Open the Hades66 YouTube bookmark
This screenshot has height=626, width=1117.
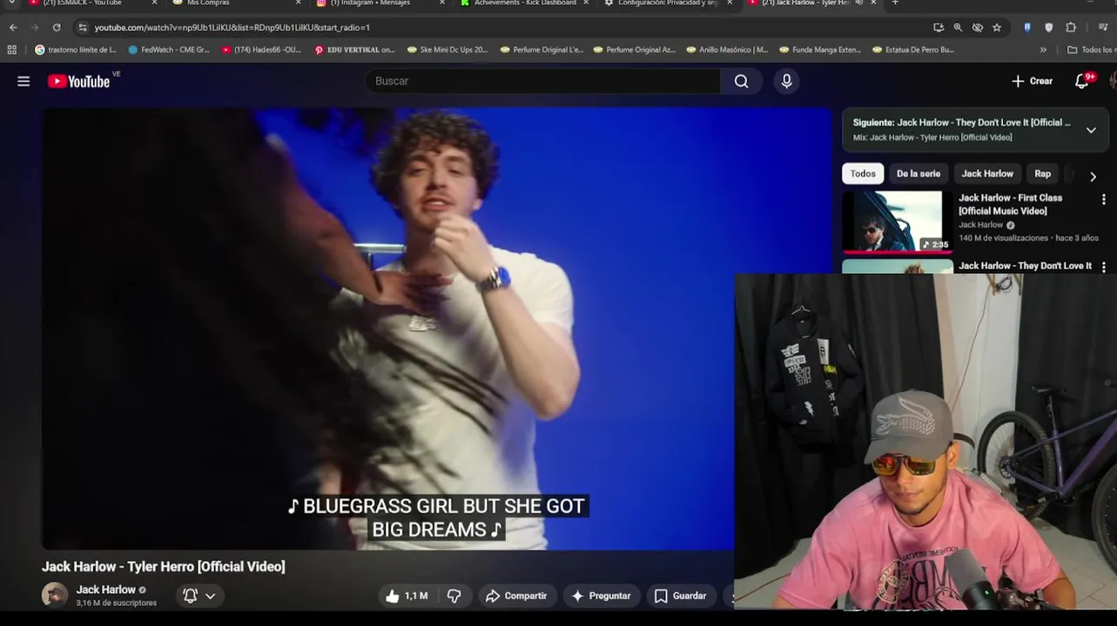pyautogui.click(x=261, y=50)
